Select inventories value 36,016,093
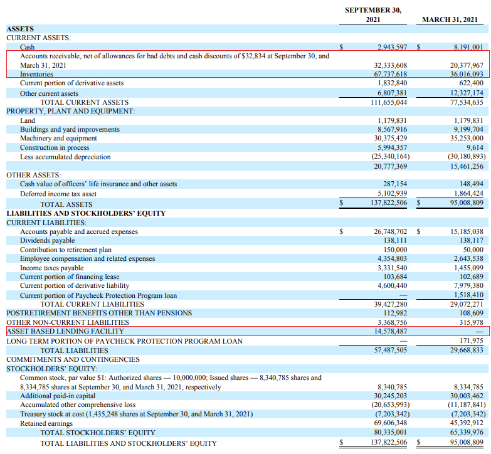The image size is (491, 454). point(467,74)
